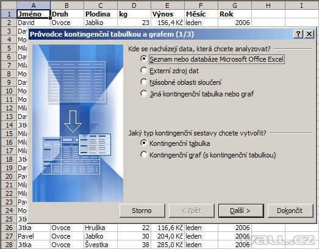Click cell '156,4 Kč' in row 2
Viewport: 319px width, 249px height.
click(x=168, y=23)
